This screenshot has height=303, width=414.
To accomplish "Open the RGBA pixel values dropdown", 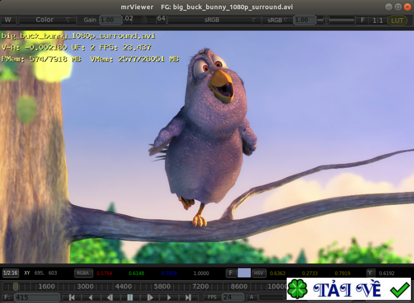I will 83,273.
